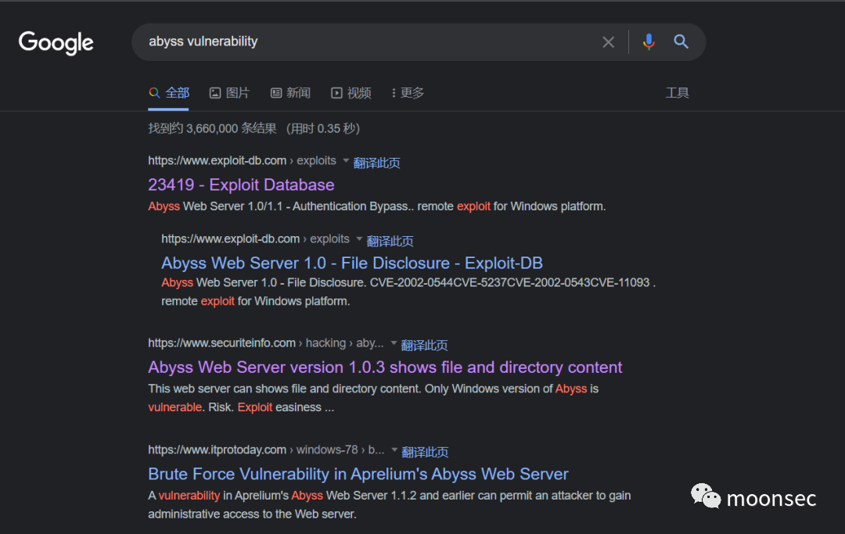Open "Abyss Web Server 1.0 - File Disclosure" result
This screenshot has width=845, height=534.
point(352,263)
